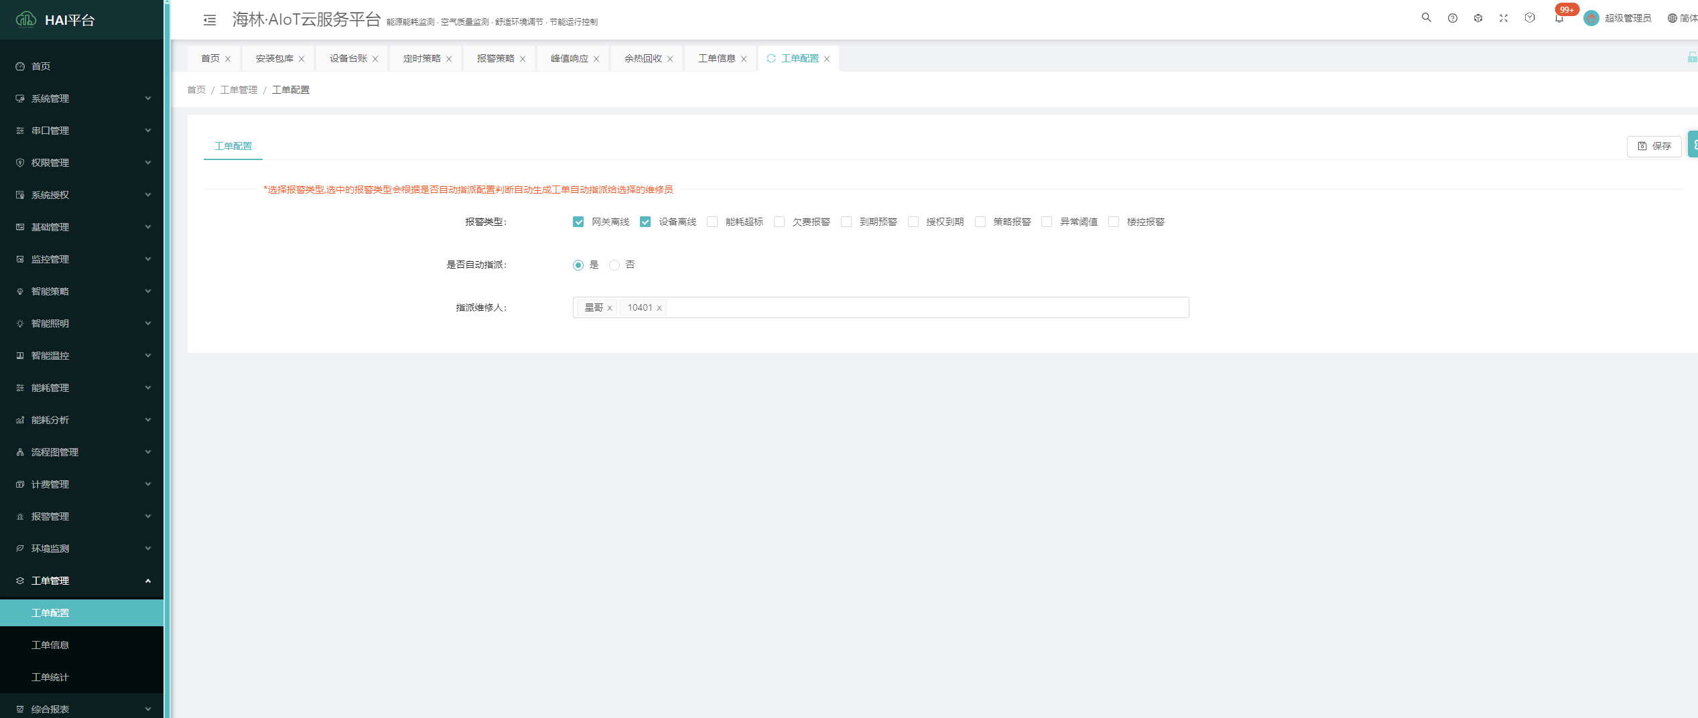Remove the 星哥 tag from assignees

point(610,308)
